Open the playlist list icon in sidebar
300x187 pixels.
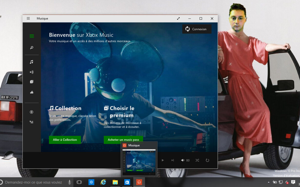coord(32,122)
